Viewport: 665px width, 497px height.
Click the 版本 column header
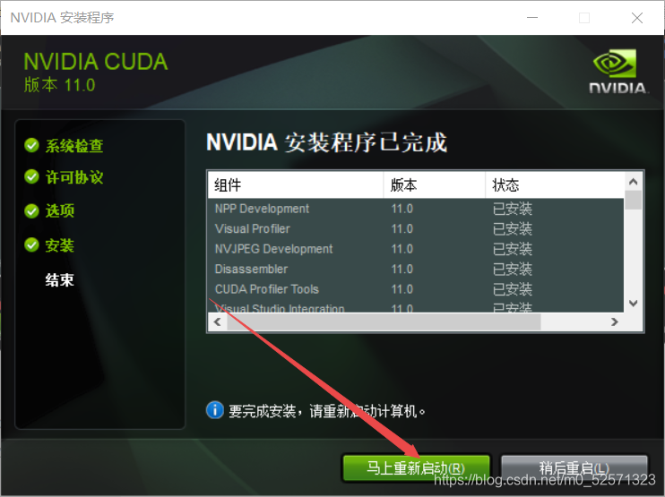click(x=435, y=185)
